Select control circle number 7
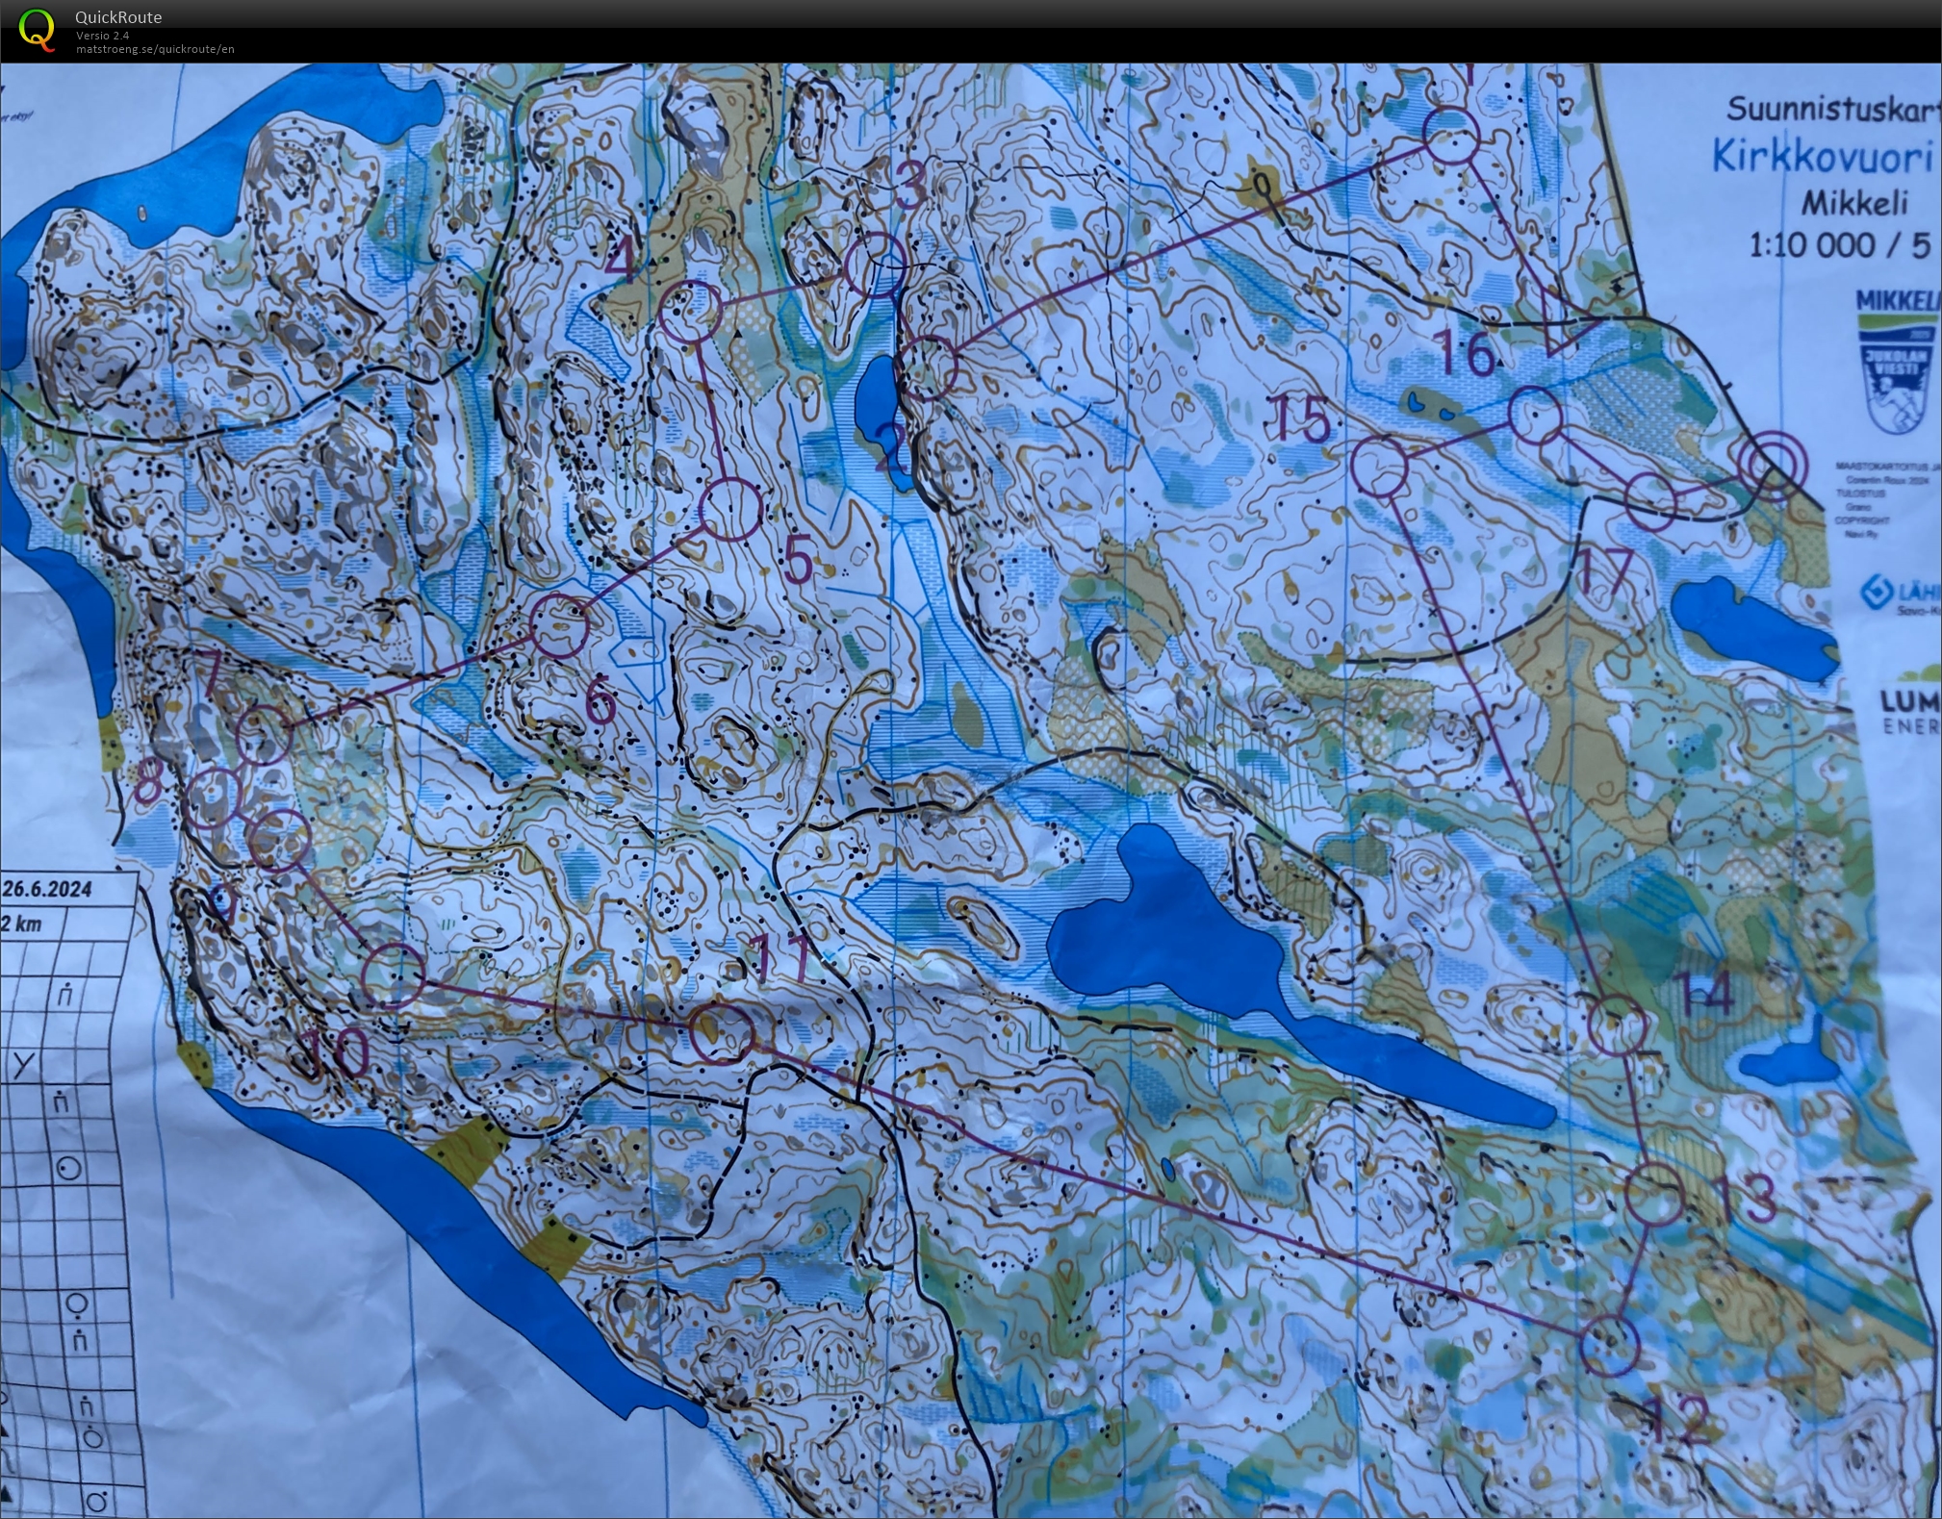Image resolution: width=1942 pixels, height=1519 pixels. [x=262, y=736]
